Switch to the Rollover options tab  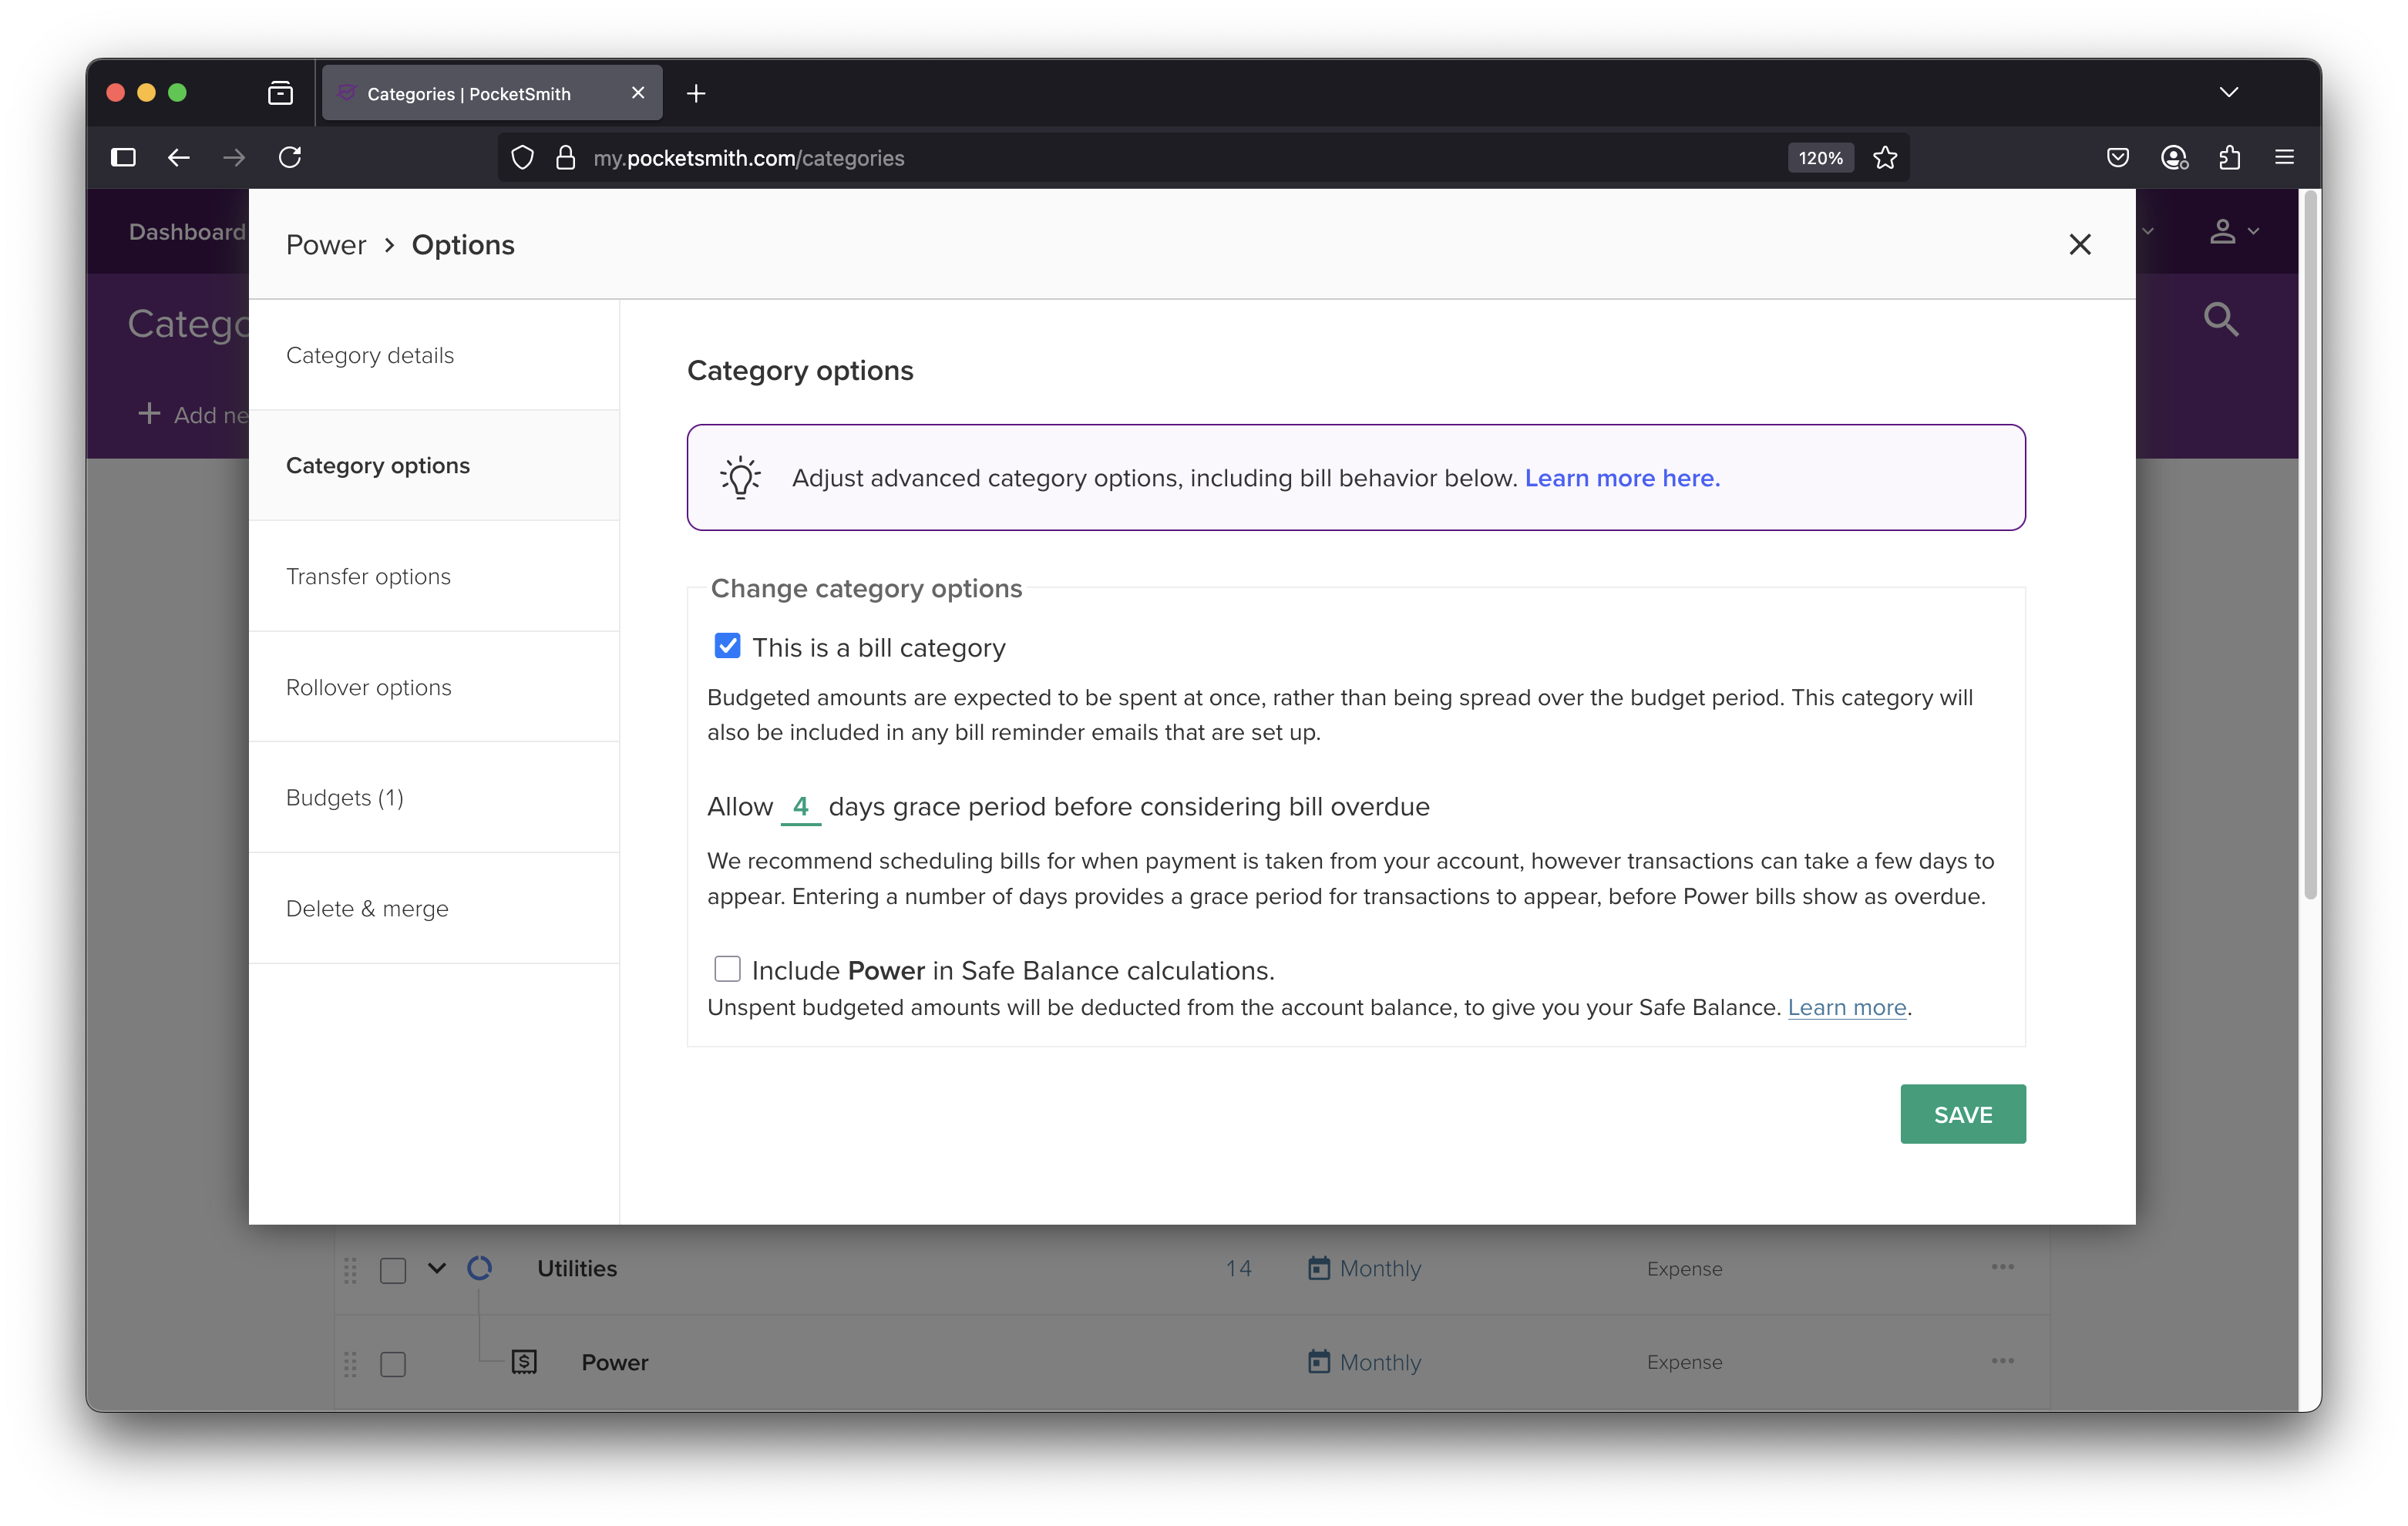click(369, 687)
